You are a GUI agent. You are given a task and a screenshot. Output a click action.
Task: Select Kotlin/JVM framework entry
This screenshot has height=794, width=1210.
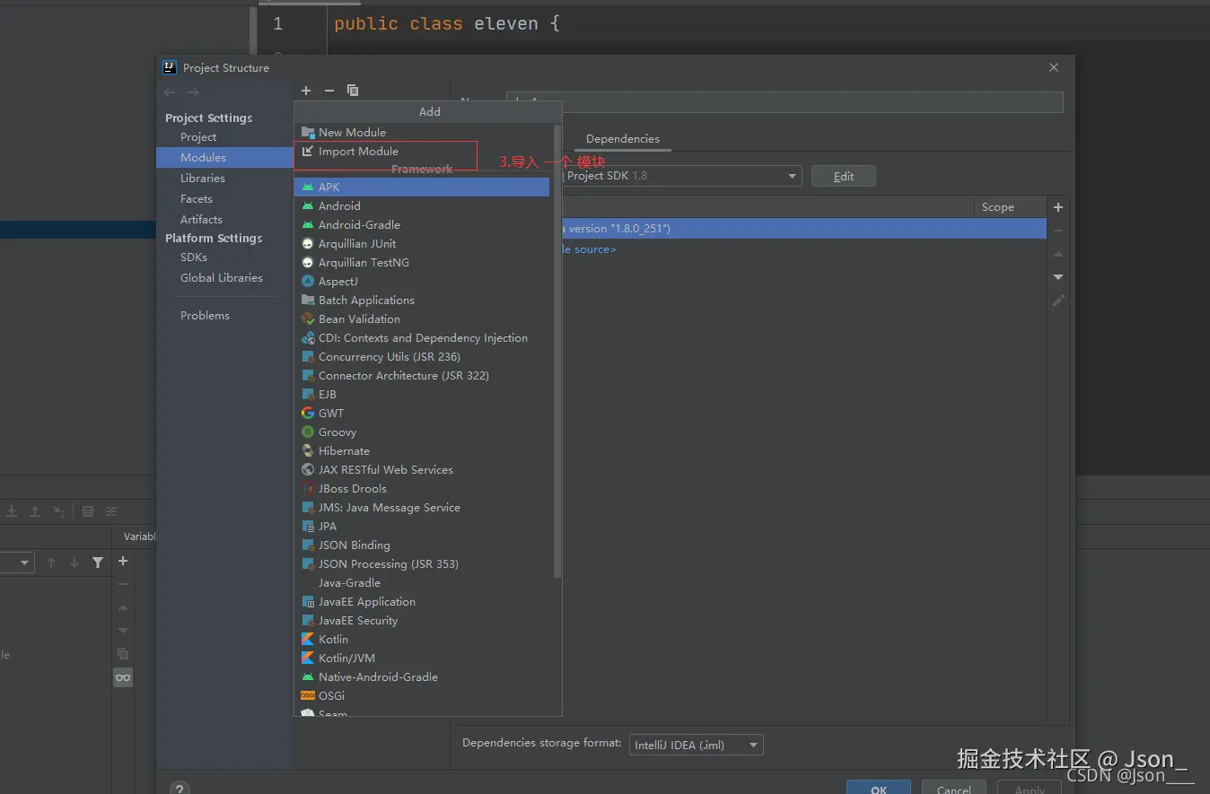click(422, 658)
